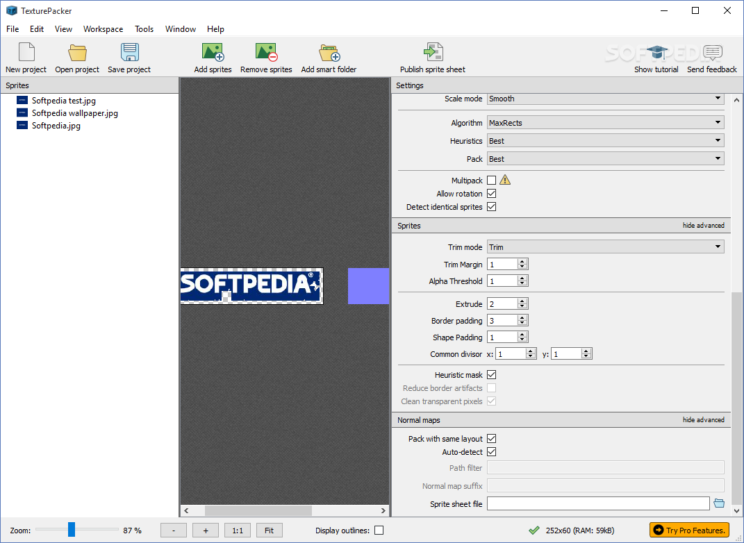The image size is (744, 543).
Task: Open the Scale mode dropdown
Action: click(606, 99)
